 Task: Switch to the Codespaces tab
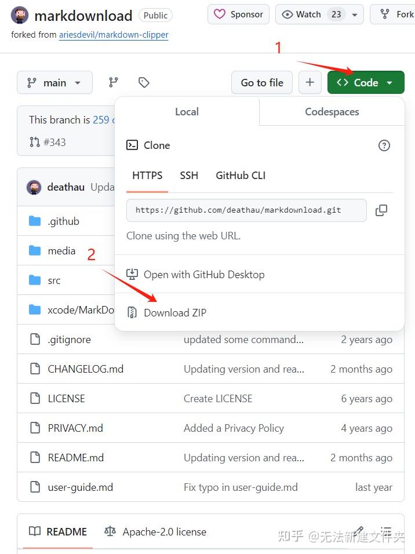click(x=332, y=112)
